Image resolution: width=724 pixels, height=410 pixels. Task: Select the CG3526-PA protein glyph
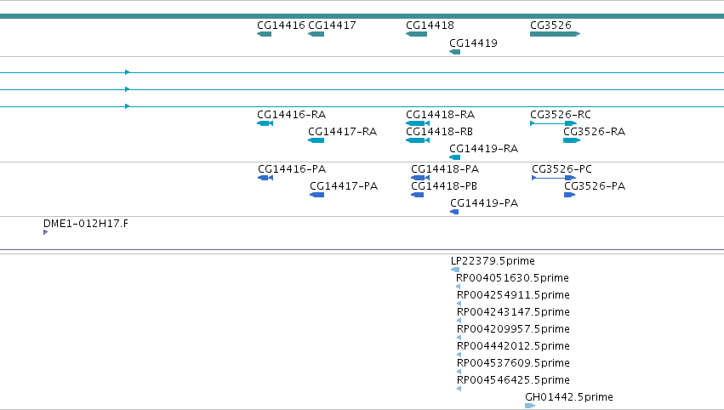pyautogui.click(x=570, y=195)
